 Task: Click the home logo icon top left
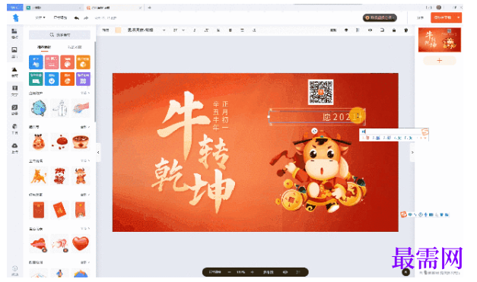[15, 18]
